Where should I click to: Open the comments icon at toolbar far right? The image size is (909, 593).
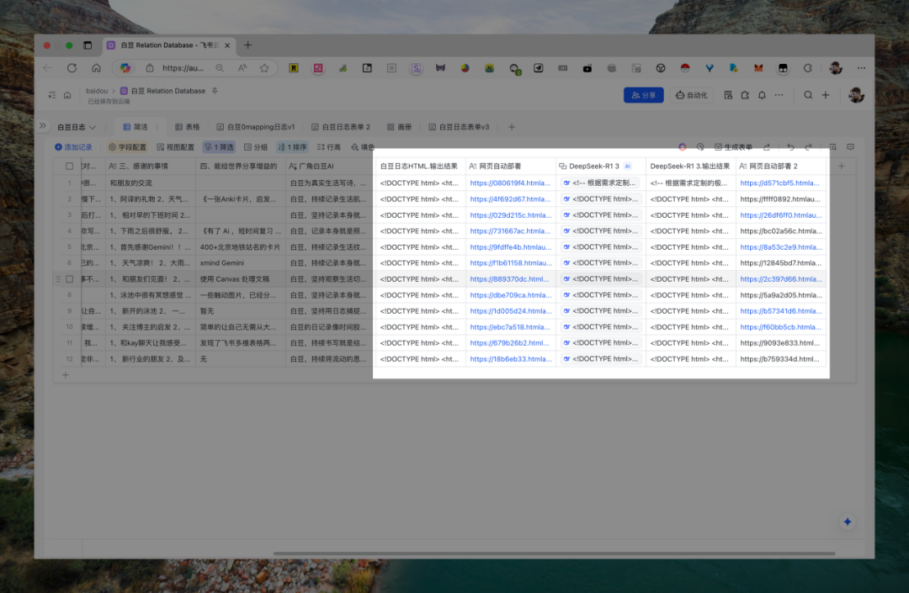tap(850, 147)
